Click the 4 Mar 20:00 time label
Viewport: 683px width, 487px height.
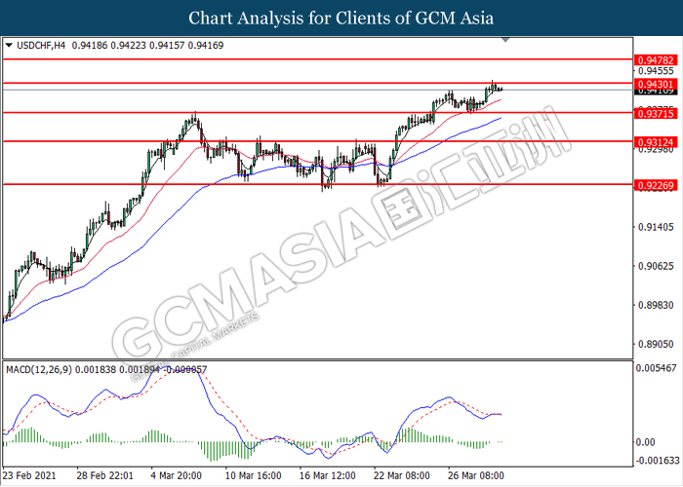[x=176, y=475]
